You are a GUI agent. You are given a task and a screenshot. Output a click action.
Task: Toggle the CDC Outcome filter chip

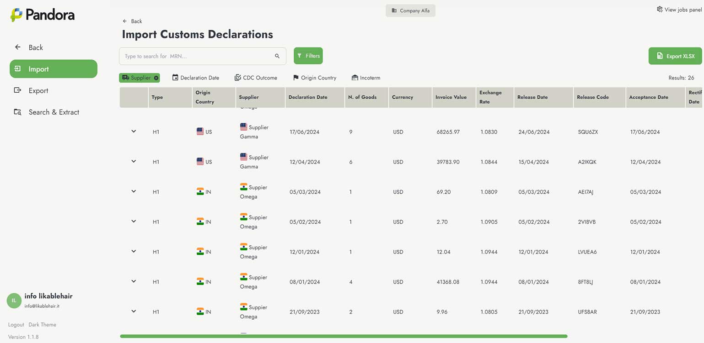click(x=256, y=78)
